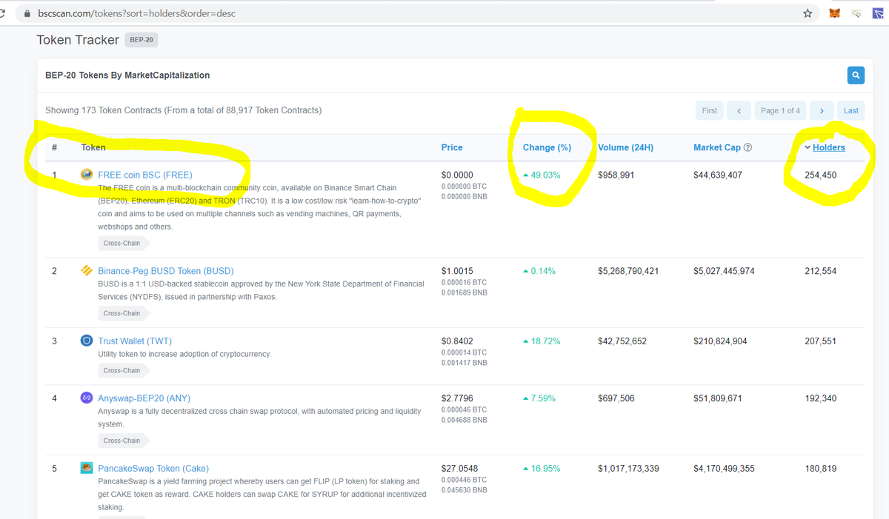Click the BEP-20 badge near Token Tracker
The height and width of the screenshot is (519, 889).
pos(141,40)
